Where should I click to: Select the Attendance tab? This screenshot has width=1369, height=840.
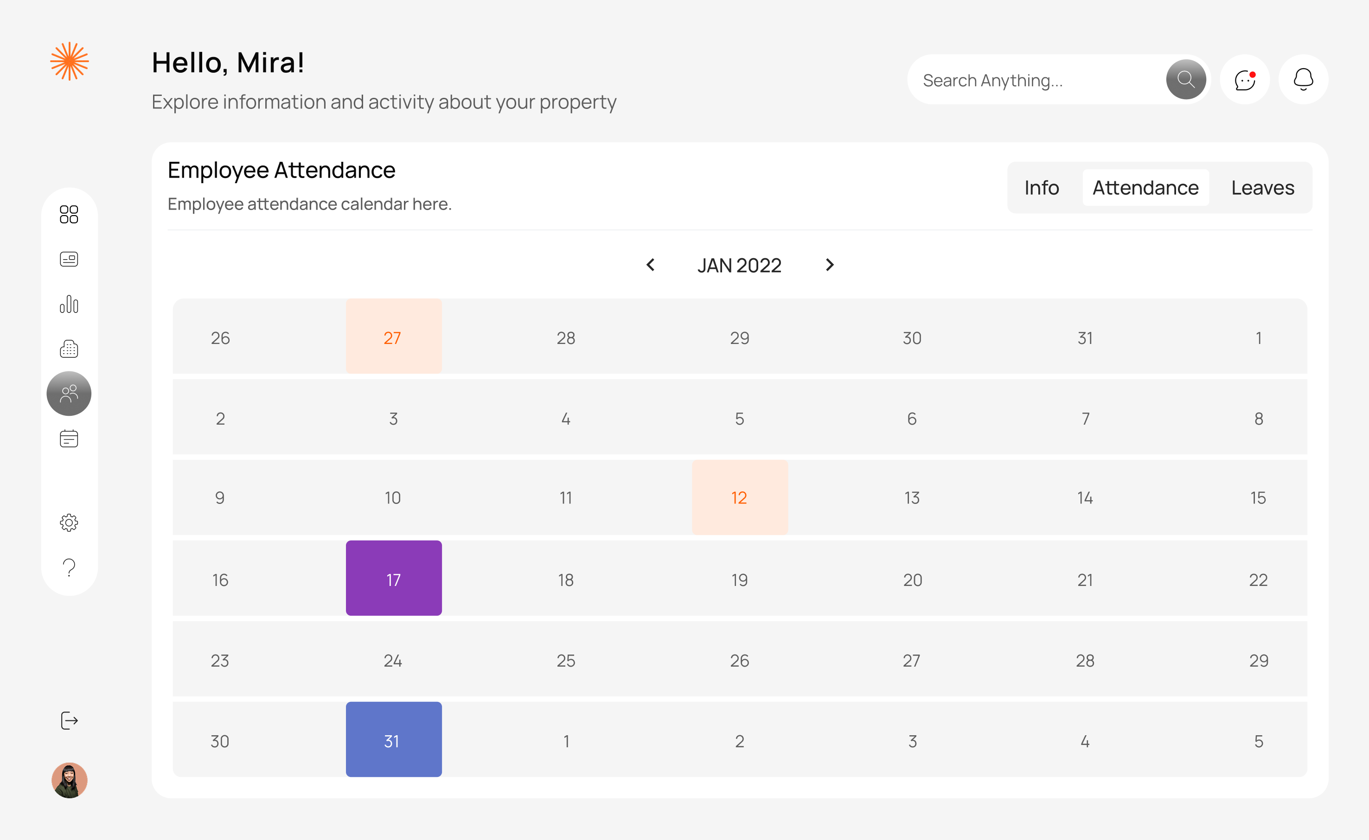pos(1145,188)
